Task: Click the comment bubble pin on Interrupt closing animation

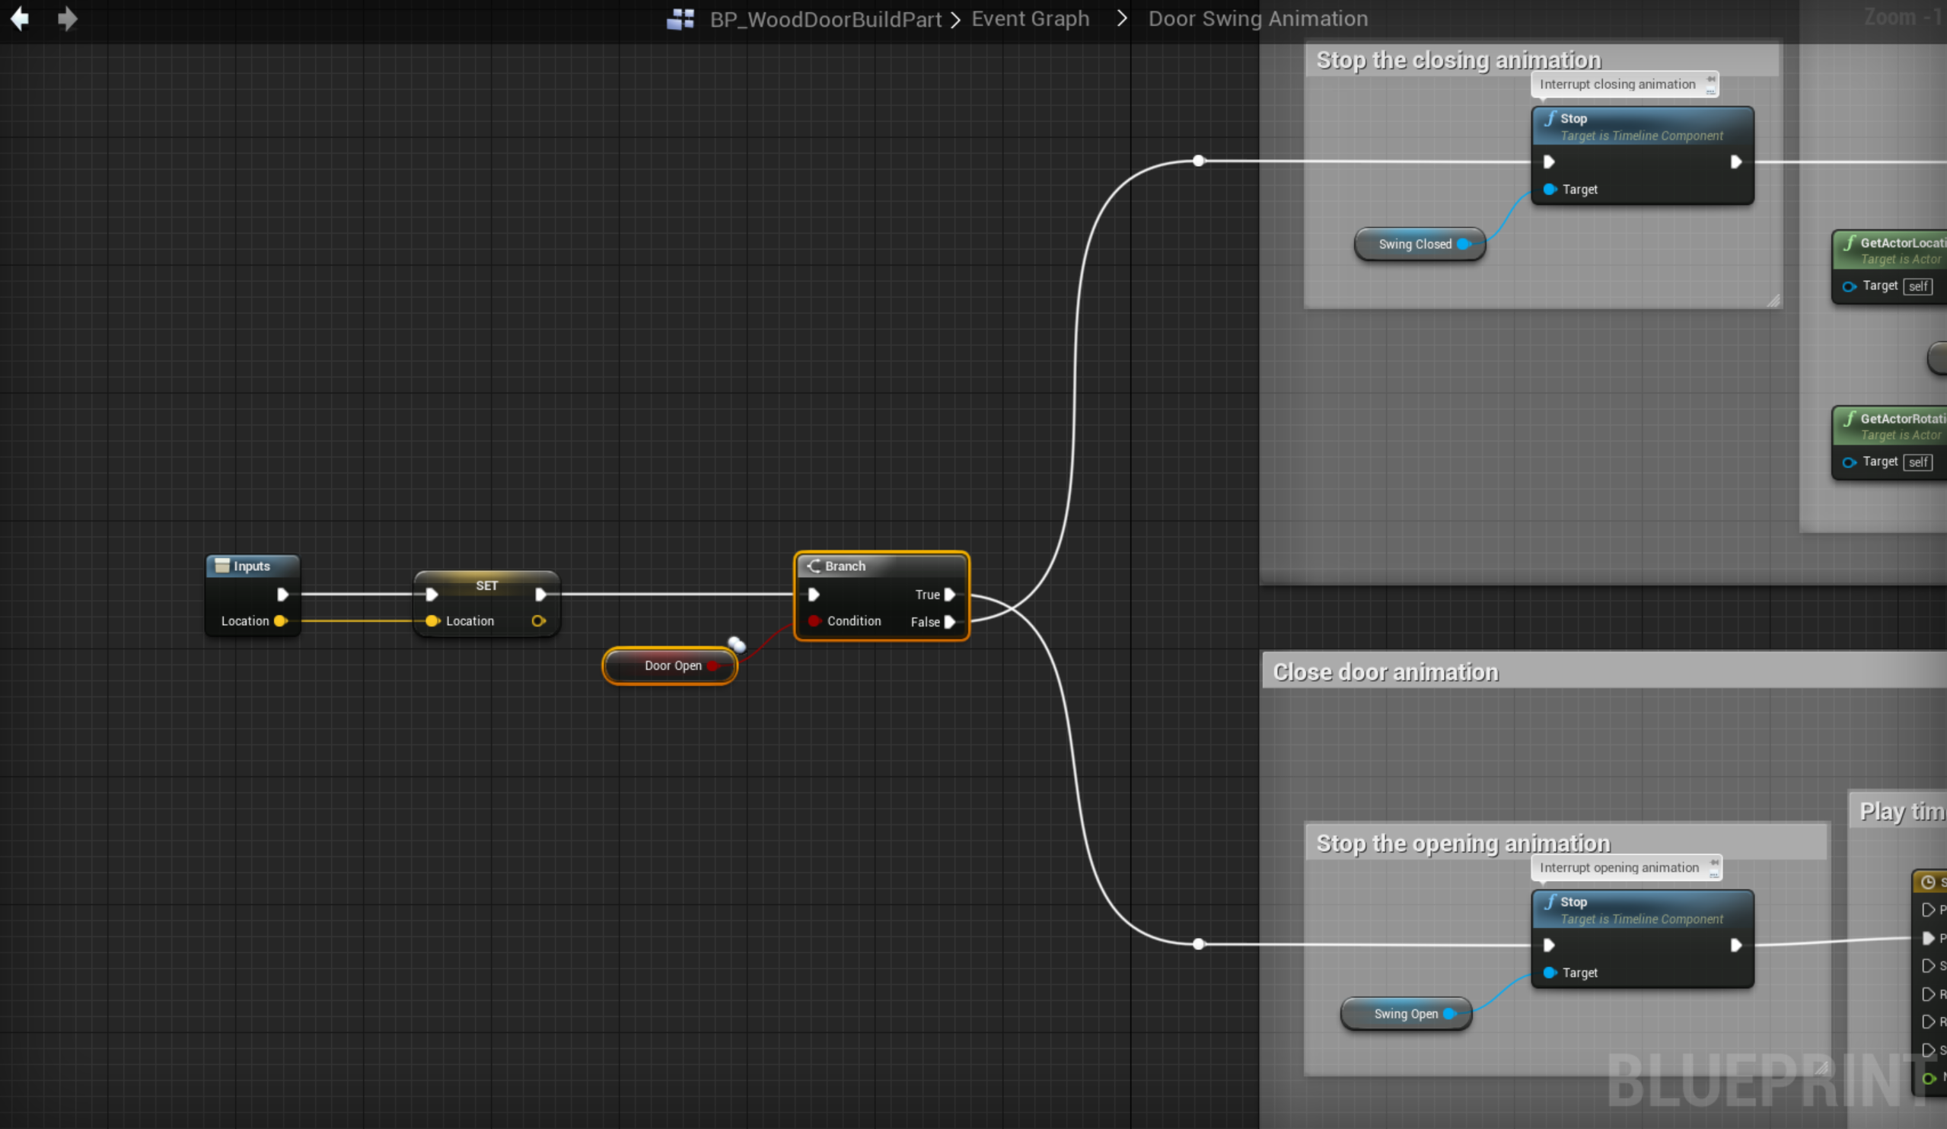Action: [1710, 81]
